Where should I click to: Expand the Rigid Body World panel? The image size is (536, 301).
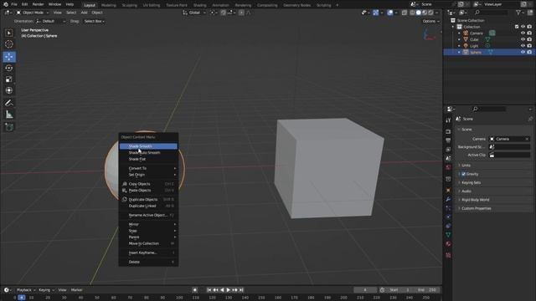[494, 200]
